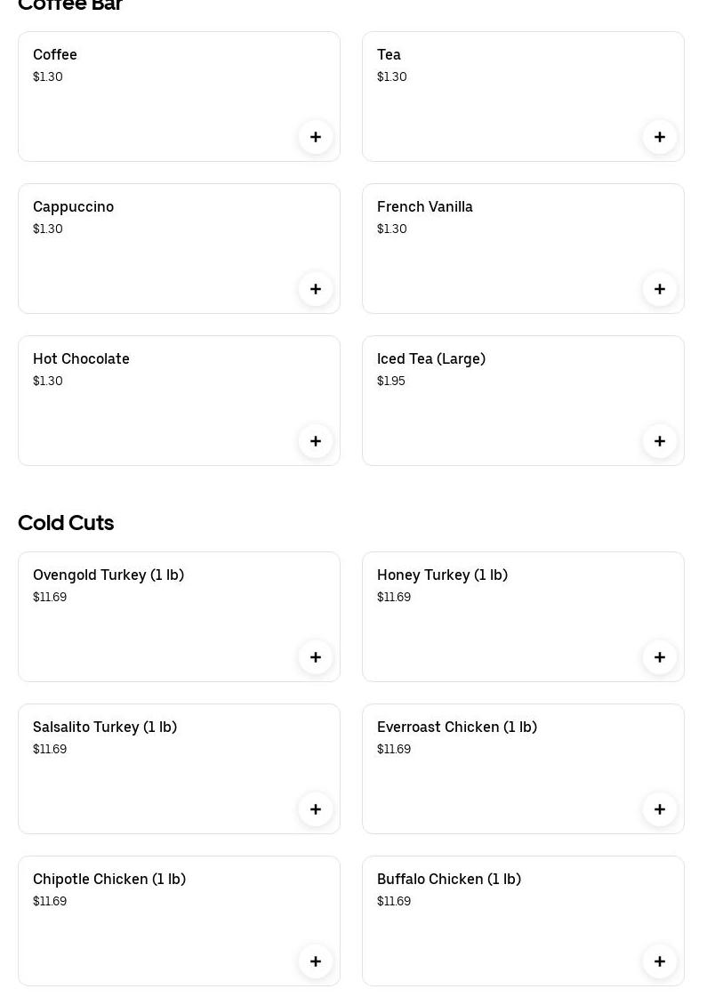The image size is (715, 1005).
Task: Click the Hot Chocolate $1.30 price
Action: click(x=48, y=382)
